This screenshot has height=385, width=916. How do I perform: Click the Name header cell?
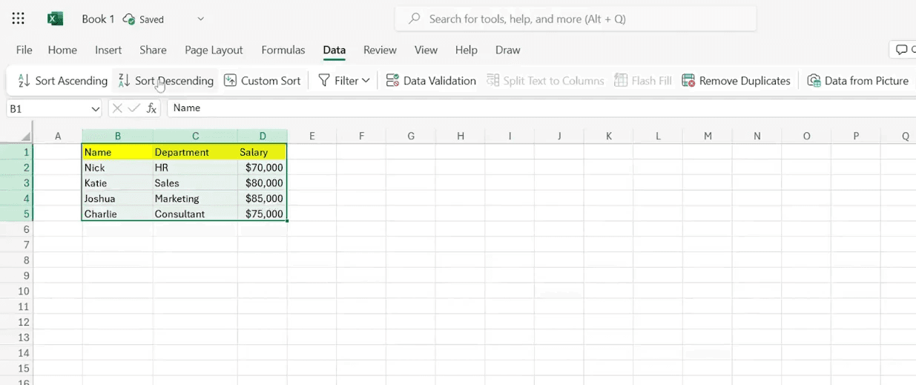pos(117,152)
